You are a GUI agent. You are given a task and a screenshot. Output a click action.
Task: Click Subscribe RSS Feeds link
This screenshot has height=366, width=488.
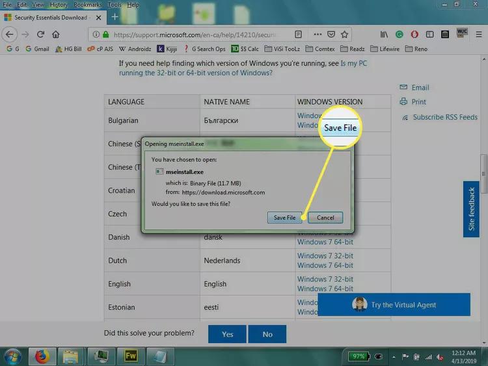click(x=440, y=117)
